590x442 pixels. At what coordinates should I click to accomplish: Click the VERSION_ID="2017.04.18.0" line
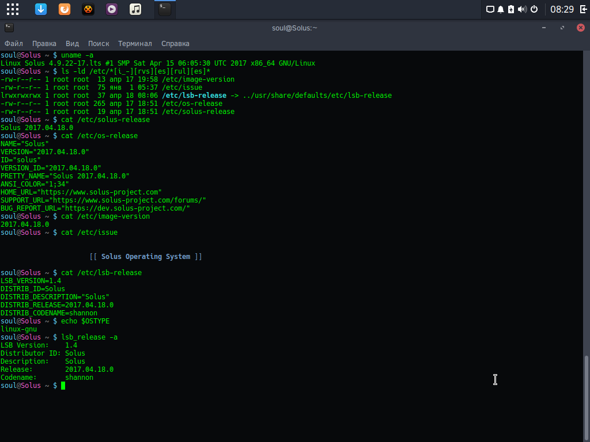tap(51, 168)
